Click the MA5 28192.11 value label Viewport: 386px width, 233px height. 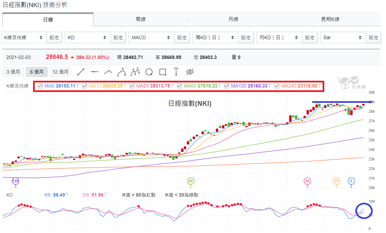61,86
